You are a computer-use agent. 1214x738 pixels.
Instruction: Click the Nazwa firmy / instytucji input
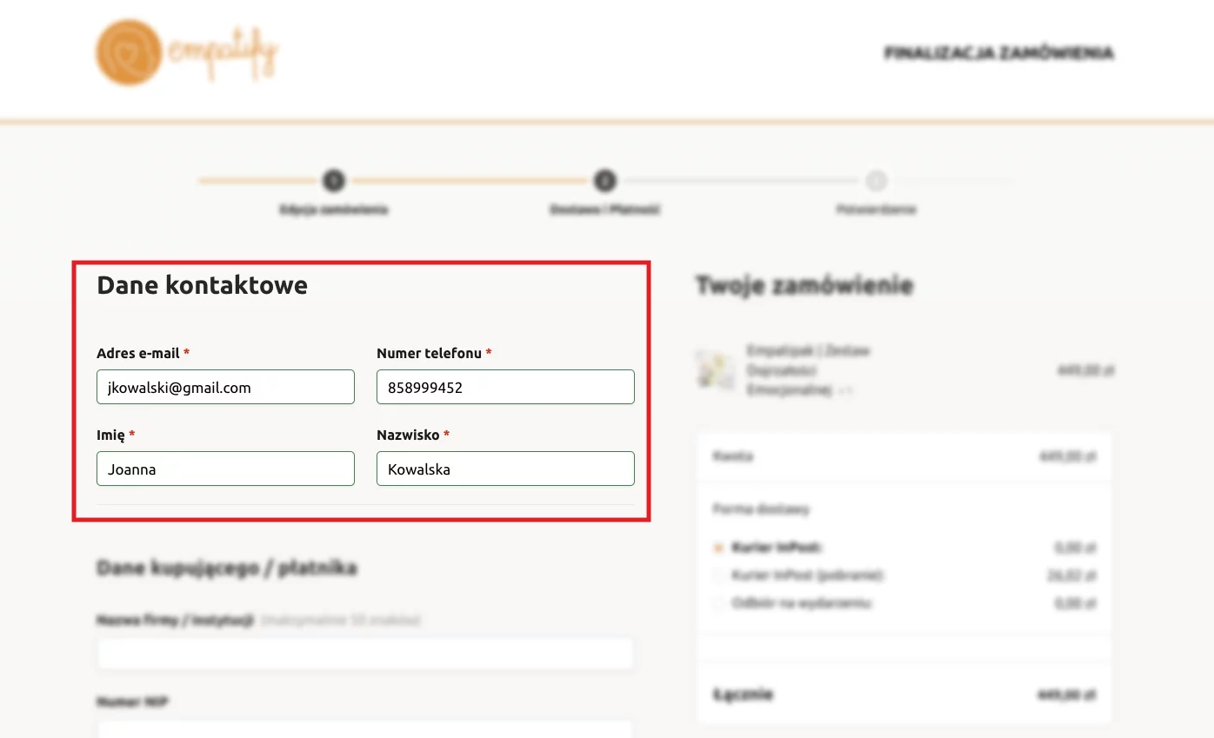point(365,654)
